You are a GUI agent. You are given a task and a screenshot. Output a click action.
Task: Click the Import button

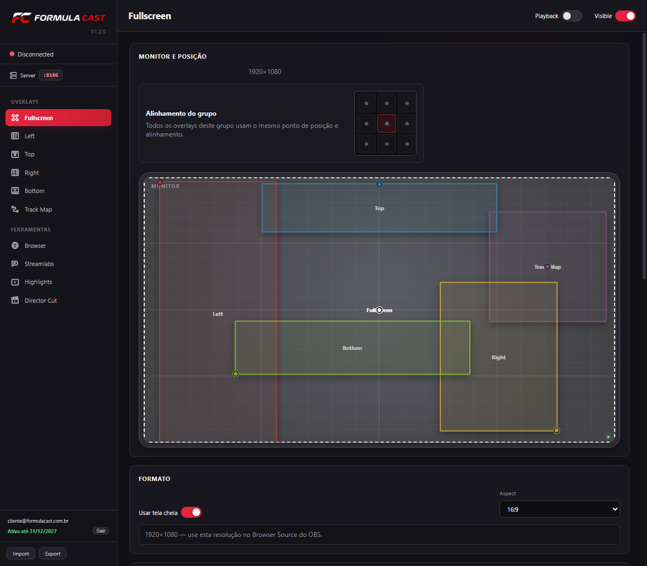point(21,553)
